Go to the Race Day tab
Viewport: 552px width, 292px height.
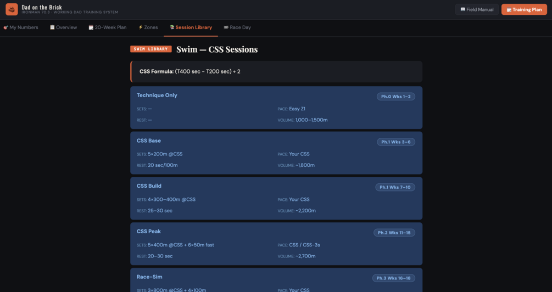click(x=237, y=27)
